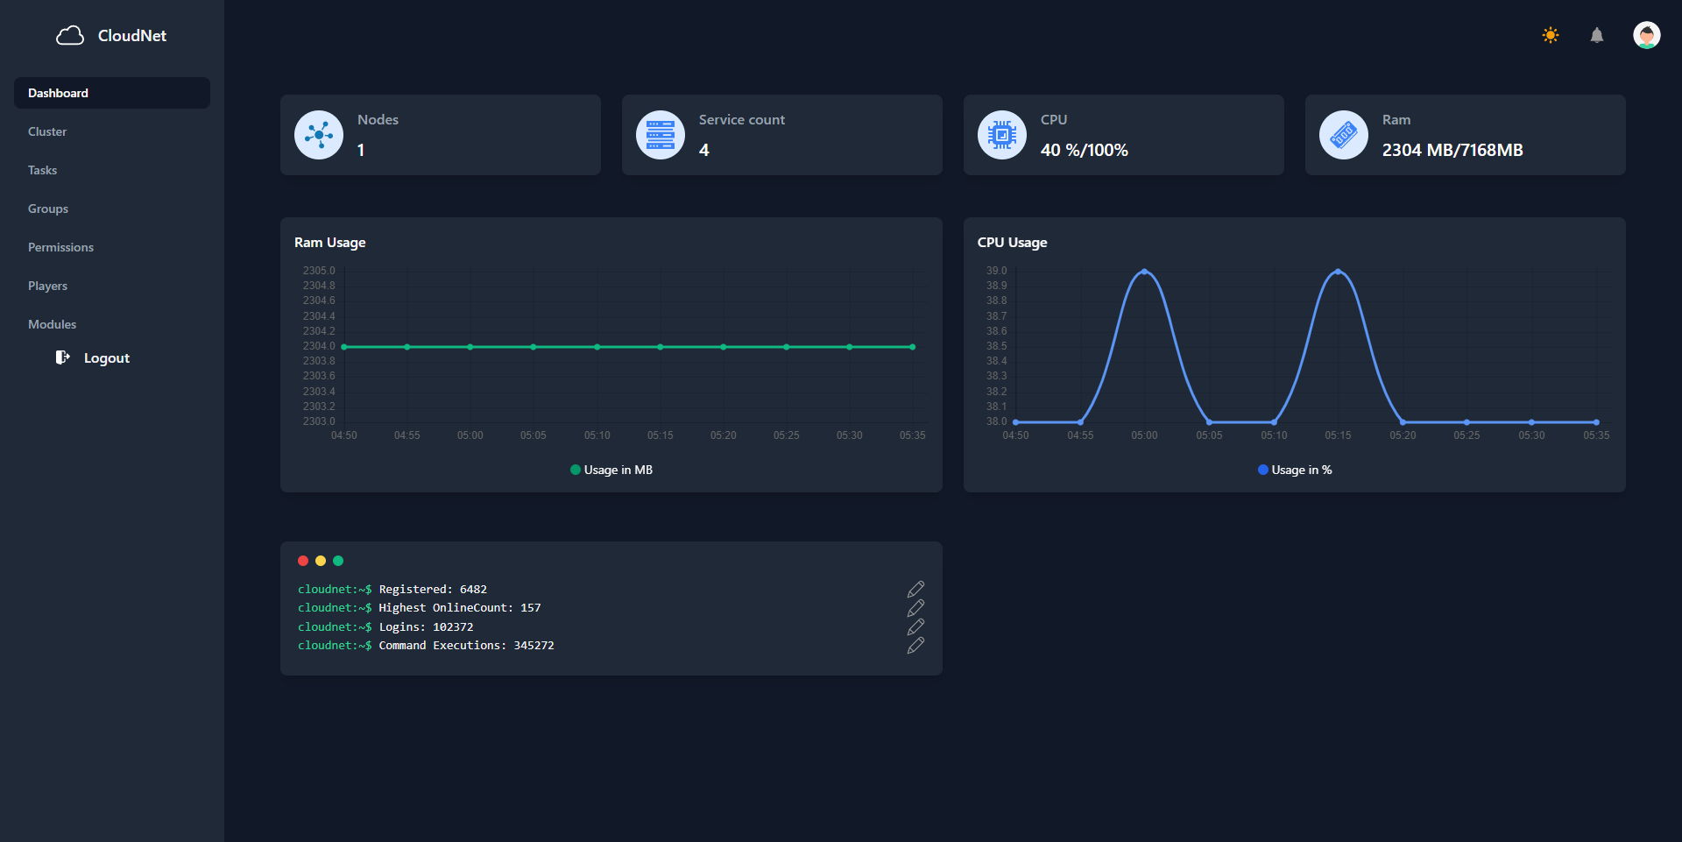Select the Nodes card network icon
This screenshot has width=1682, height=842.
point(318,134)
